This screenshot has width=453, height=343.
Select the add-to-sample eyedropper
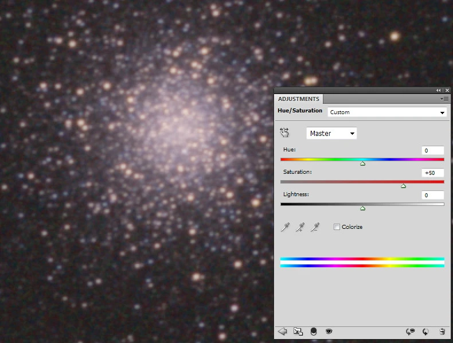(300, 227)
